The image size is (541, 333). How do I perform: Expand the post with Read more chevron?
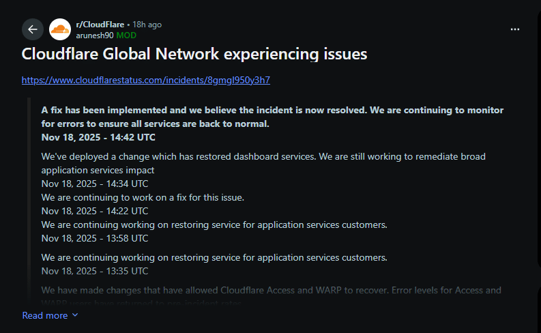[75, 315]
